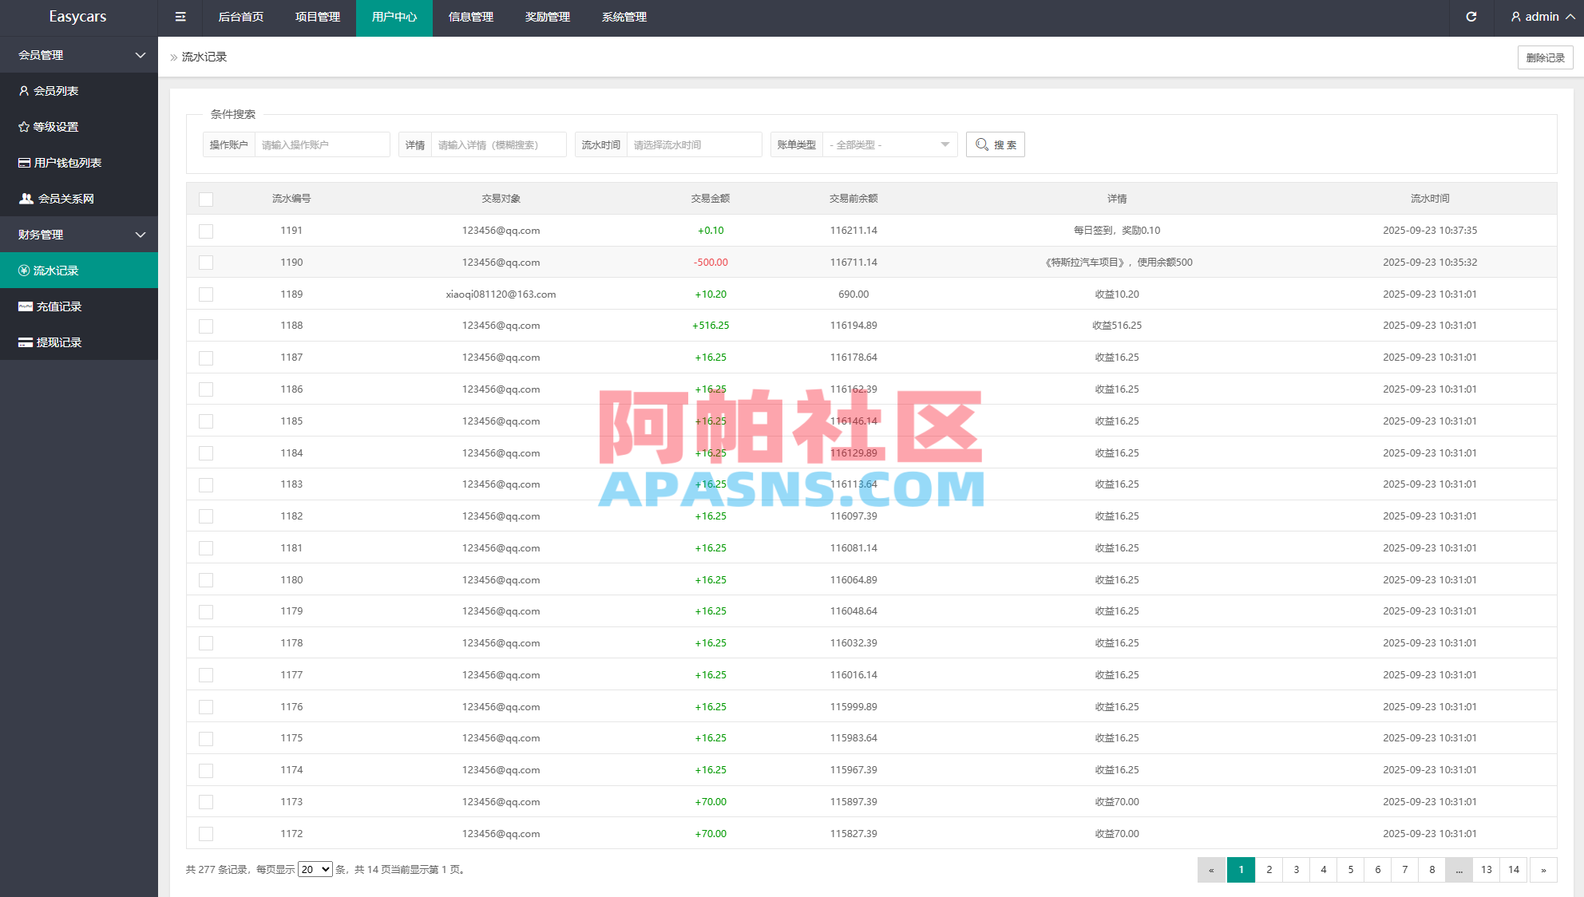The image size is (1584, 897).
Task: Check the checkbox for record 1191
Action: pos(206,231)
